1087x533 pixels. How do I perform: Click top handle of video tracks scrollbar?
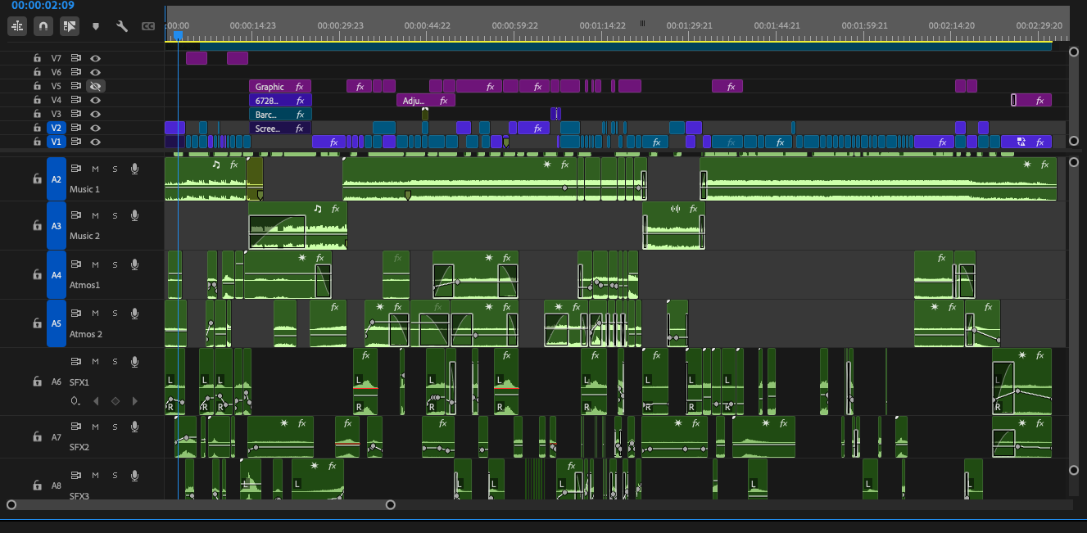(1074, 52)
